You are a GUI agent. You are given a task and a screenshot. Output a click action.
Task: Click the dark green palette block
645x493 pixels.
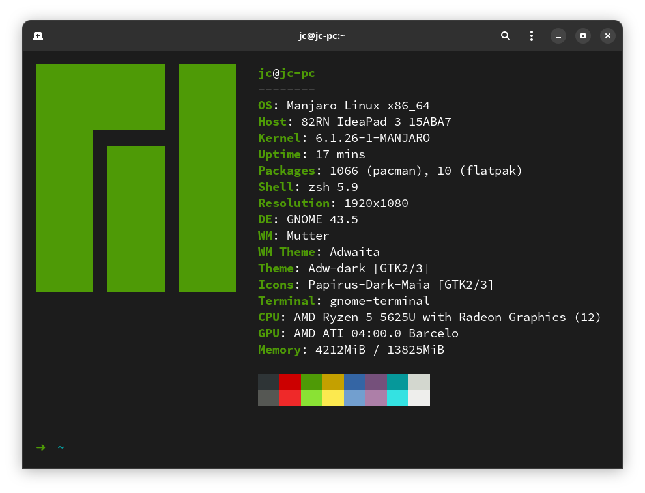point(312,382)
